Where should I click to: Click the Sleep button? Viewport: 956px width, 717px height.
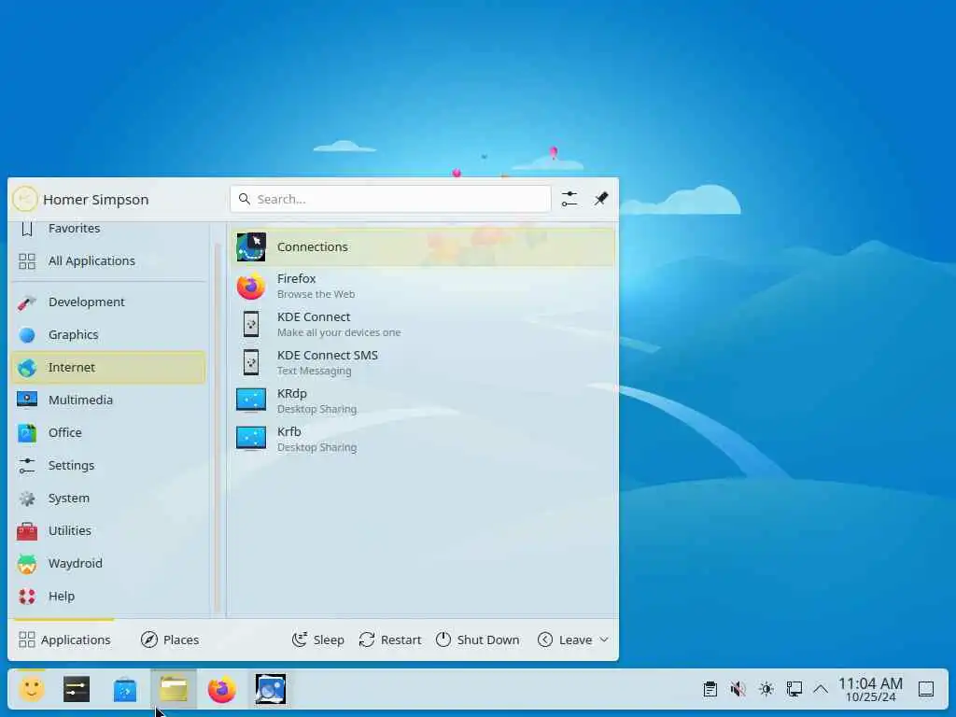(x=317, y=640)
